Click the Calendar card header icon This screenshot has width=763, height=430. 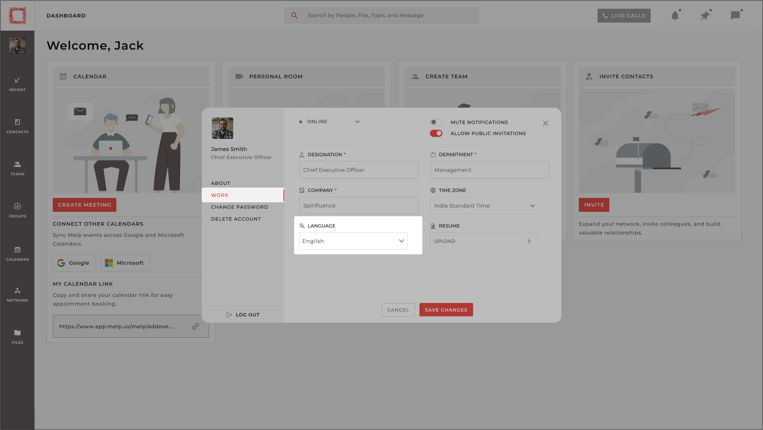pos(63,76)
